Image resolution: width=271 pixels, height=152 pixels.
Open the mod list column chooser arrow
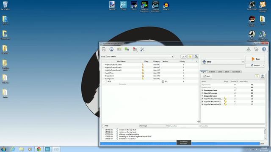(x=196, y=61)
